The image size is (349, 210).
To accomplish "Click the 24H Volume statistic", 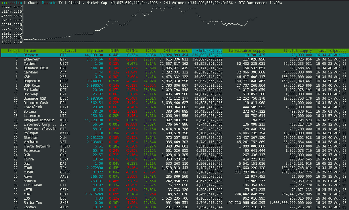I will pos(198,3).
